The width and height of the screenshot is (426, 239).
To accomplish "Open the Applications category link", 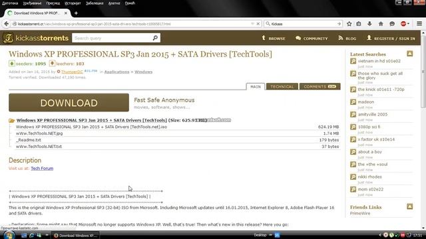I will click(x=117, y=72).
